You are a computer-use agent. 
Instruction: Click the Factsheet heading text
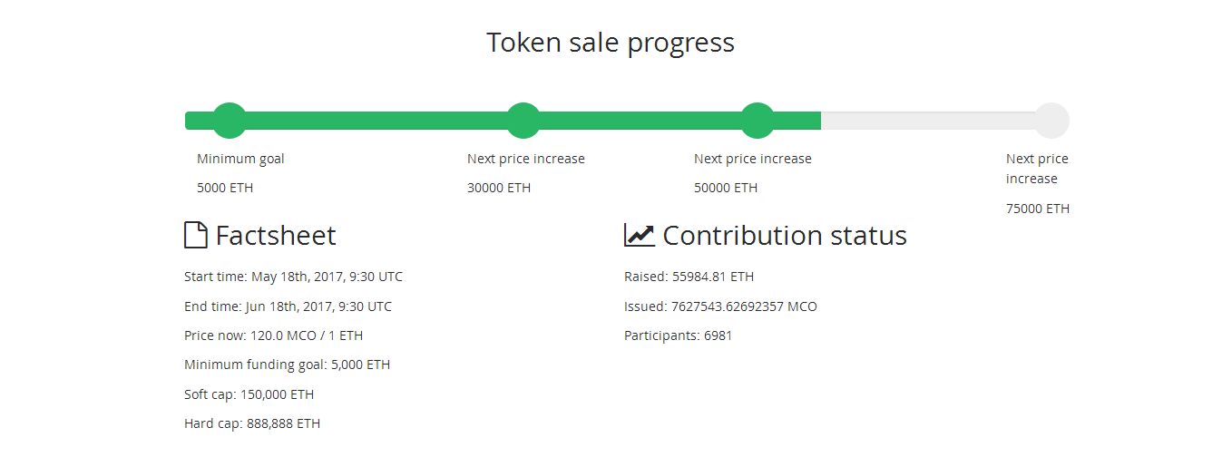tap(276, 236)
